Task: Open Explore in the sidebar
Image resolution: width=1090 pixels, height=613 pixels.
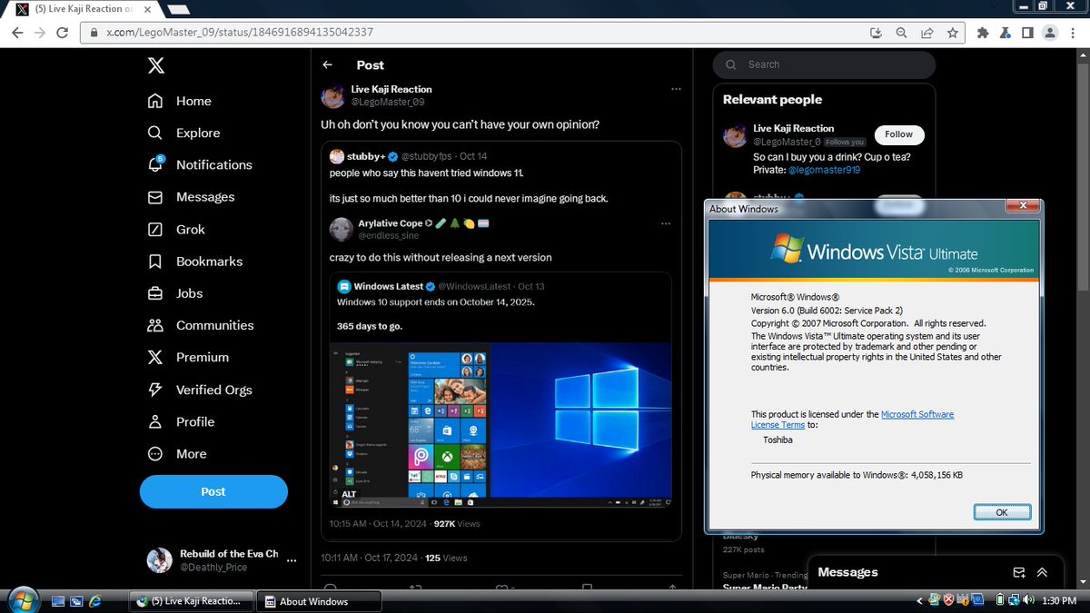Action: (184, 133)
